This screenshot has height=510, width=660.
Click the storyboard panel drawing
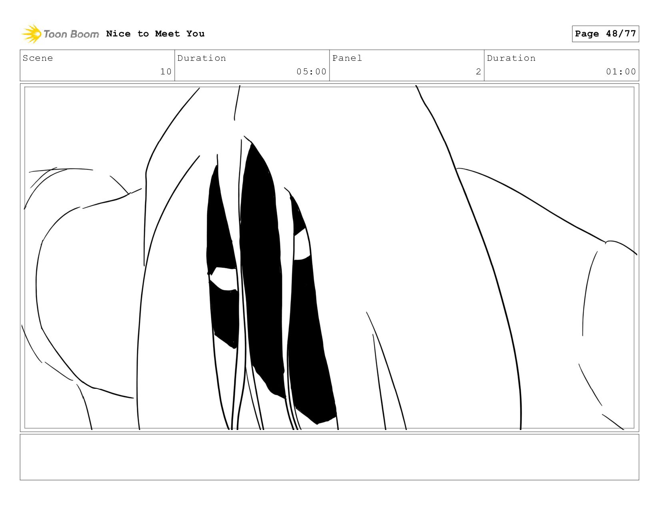pyautogui.click(x=329, y=258)
